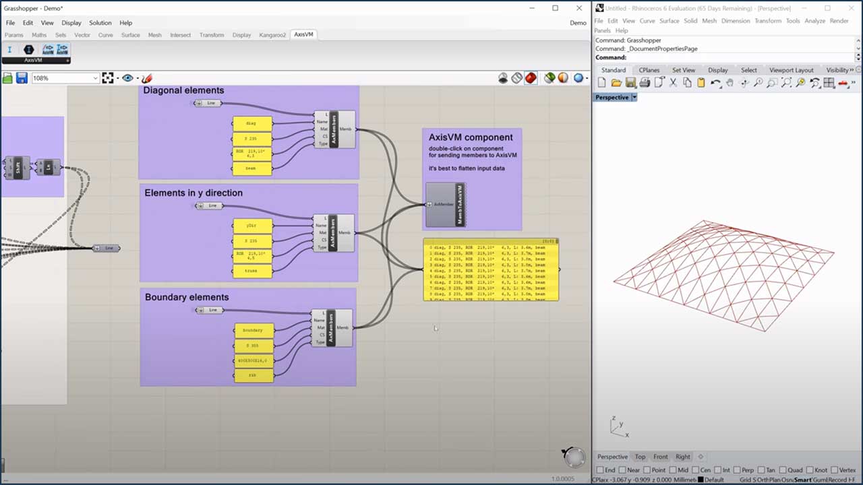The width and height of the screenshot is (863, 485).
Task: Click the Undo arrow icon in Rhino toolbar
Action: pos(715,83)
